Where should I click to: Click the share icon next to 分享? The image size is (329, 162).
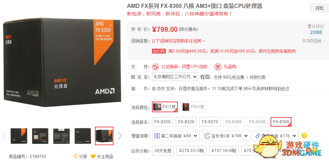click(75, 157)
